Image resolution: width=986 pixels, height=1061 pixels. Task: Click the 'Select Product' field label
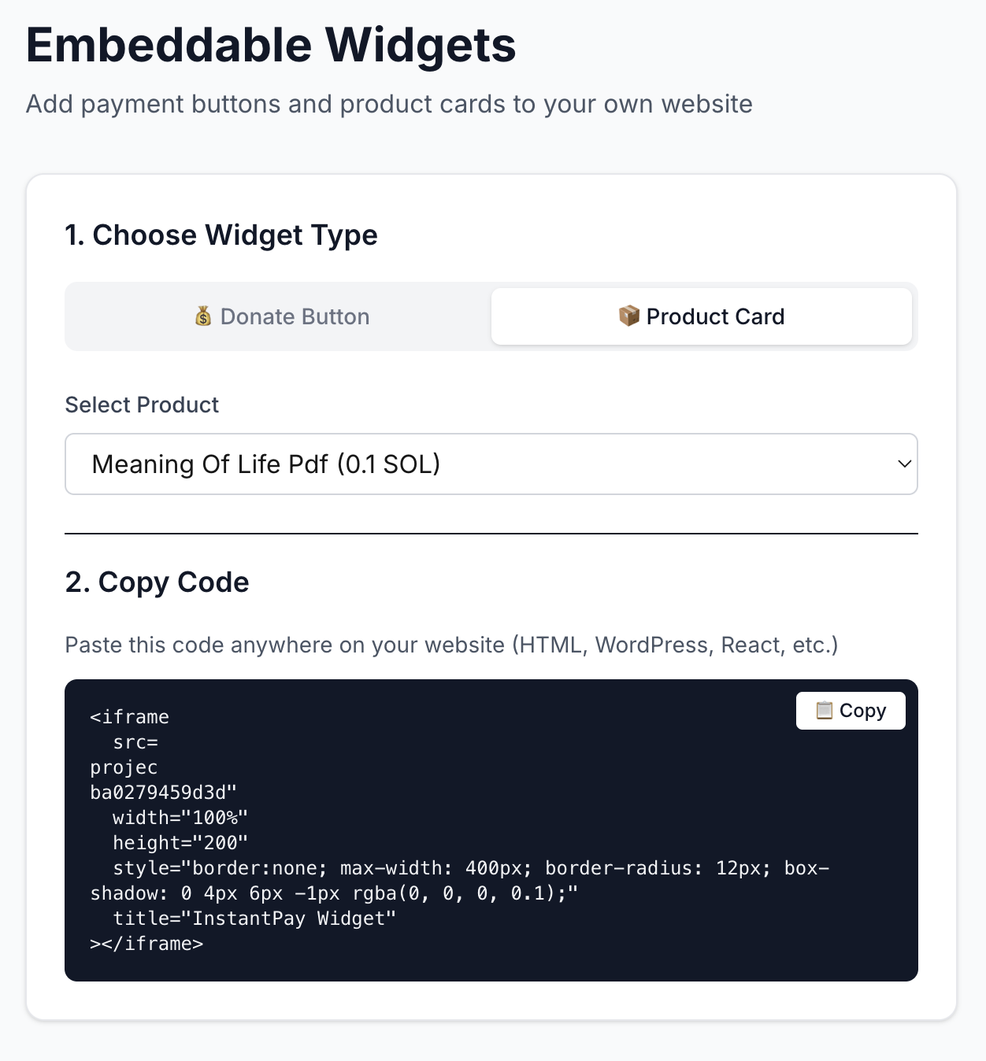[142, 405]
